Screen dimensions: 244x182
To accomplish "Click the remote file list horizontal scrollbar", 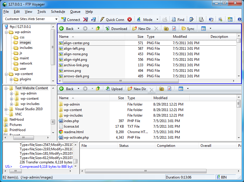I will (121, 81).
